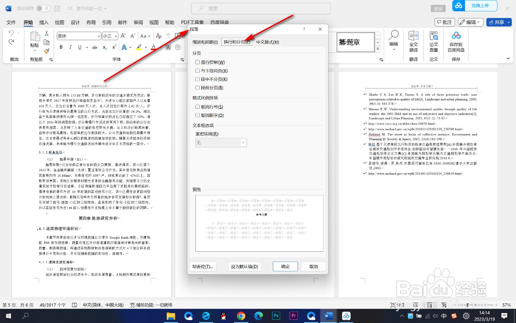The height and width of the screenshot is (323, 516).
Task: Select the subscript icon
Action: coord(104,47)
